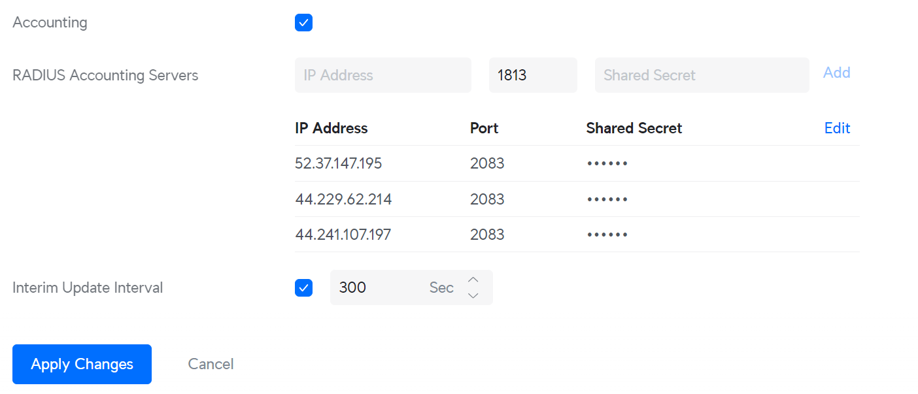The height and width of the screenshot is (394, 918).
Task: Click the Add link
Action: coord(836,73)
